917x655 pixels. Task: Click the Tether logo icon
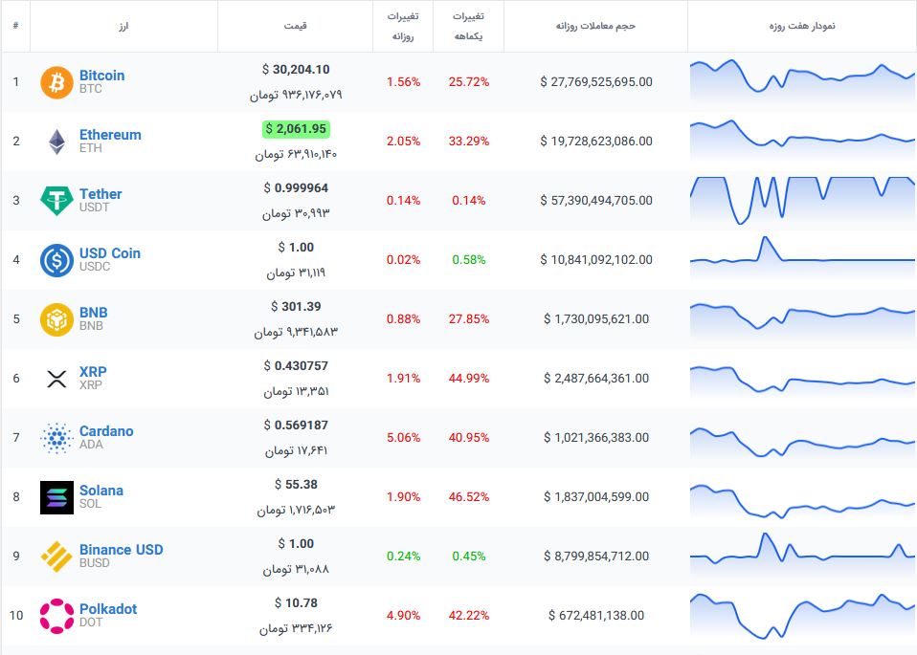[x=56, y=201]
